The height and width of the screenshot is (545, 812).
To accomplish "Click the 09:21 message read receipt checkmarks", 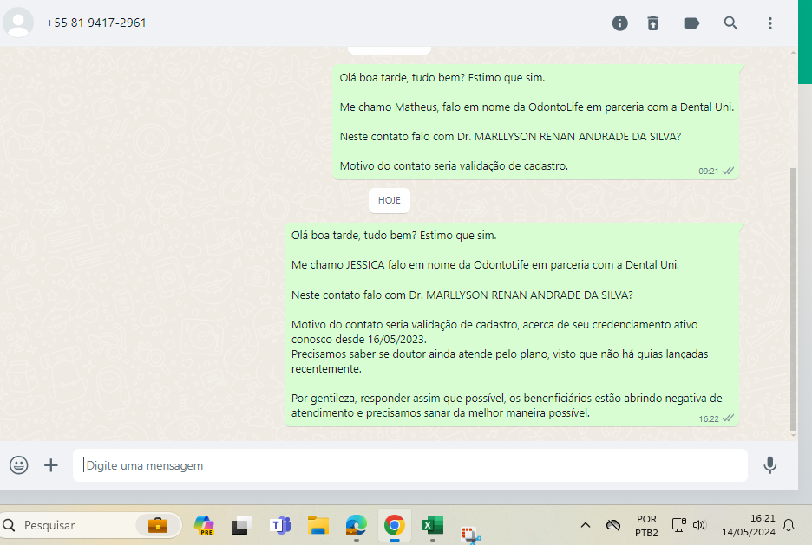I will (728, 172).
